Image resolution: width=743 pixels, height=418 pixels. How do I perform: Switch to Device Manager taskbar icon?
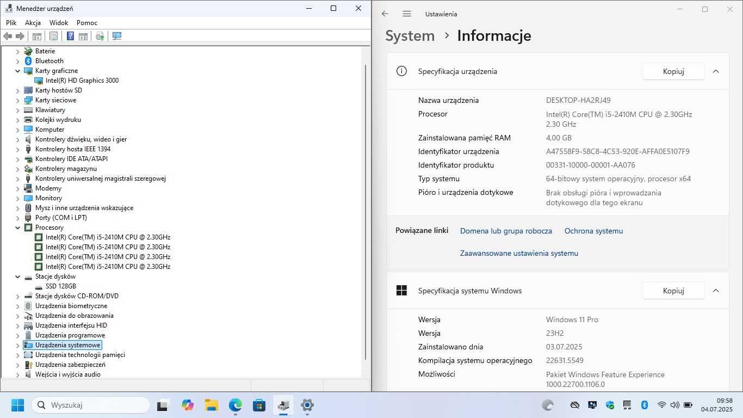click(283, 405)
